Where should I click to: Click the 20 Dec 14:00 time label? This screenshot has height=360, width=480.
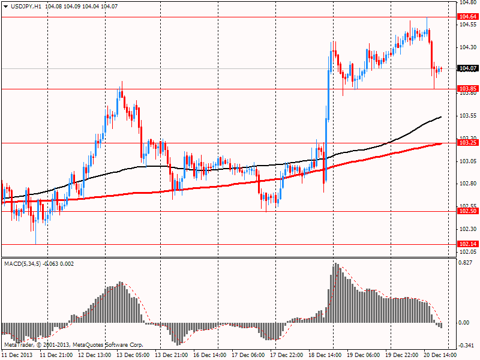[x=440, y=355]
